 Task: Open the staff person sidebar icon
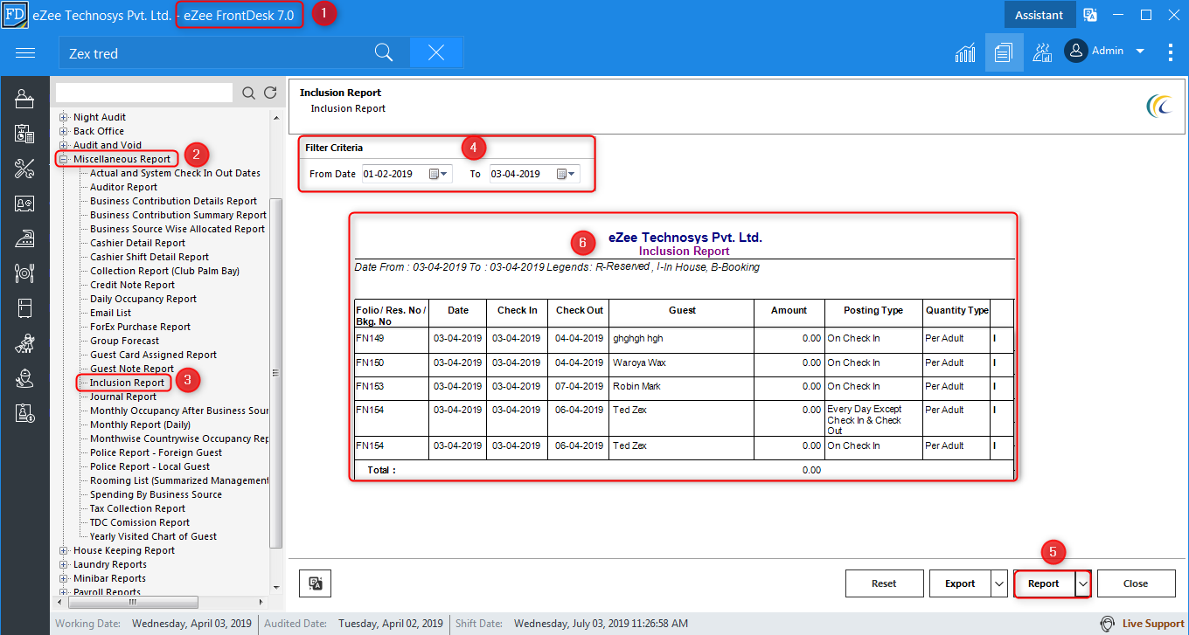point(24,378)
